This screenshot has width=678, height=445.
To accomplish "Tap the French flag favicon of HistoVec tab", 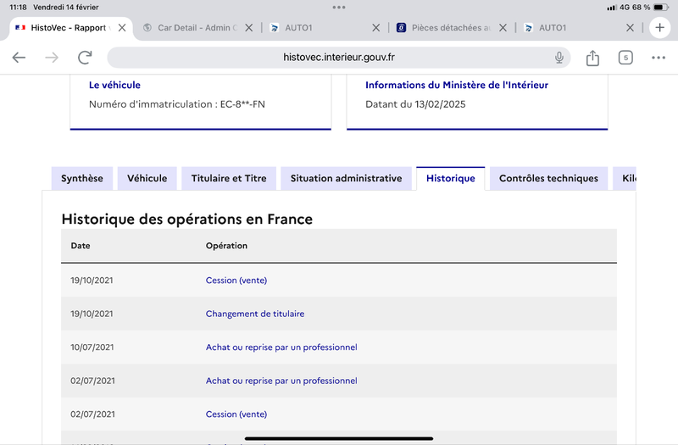I will pos(19,28).
